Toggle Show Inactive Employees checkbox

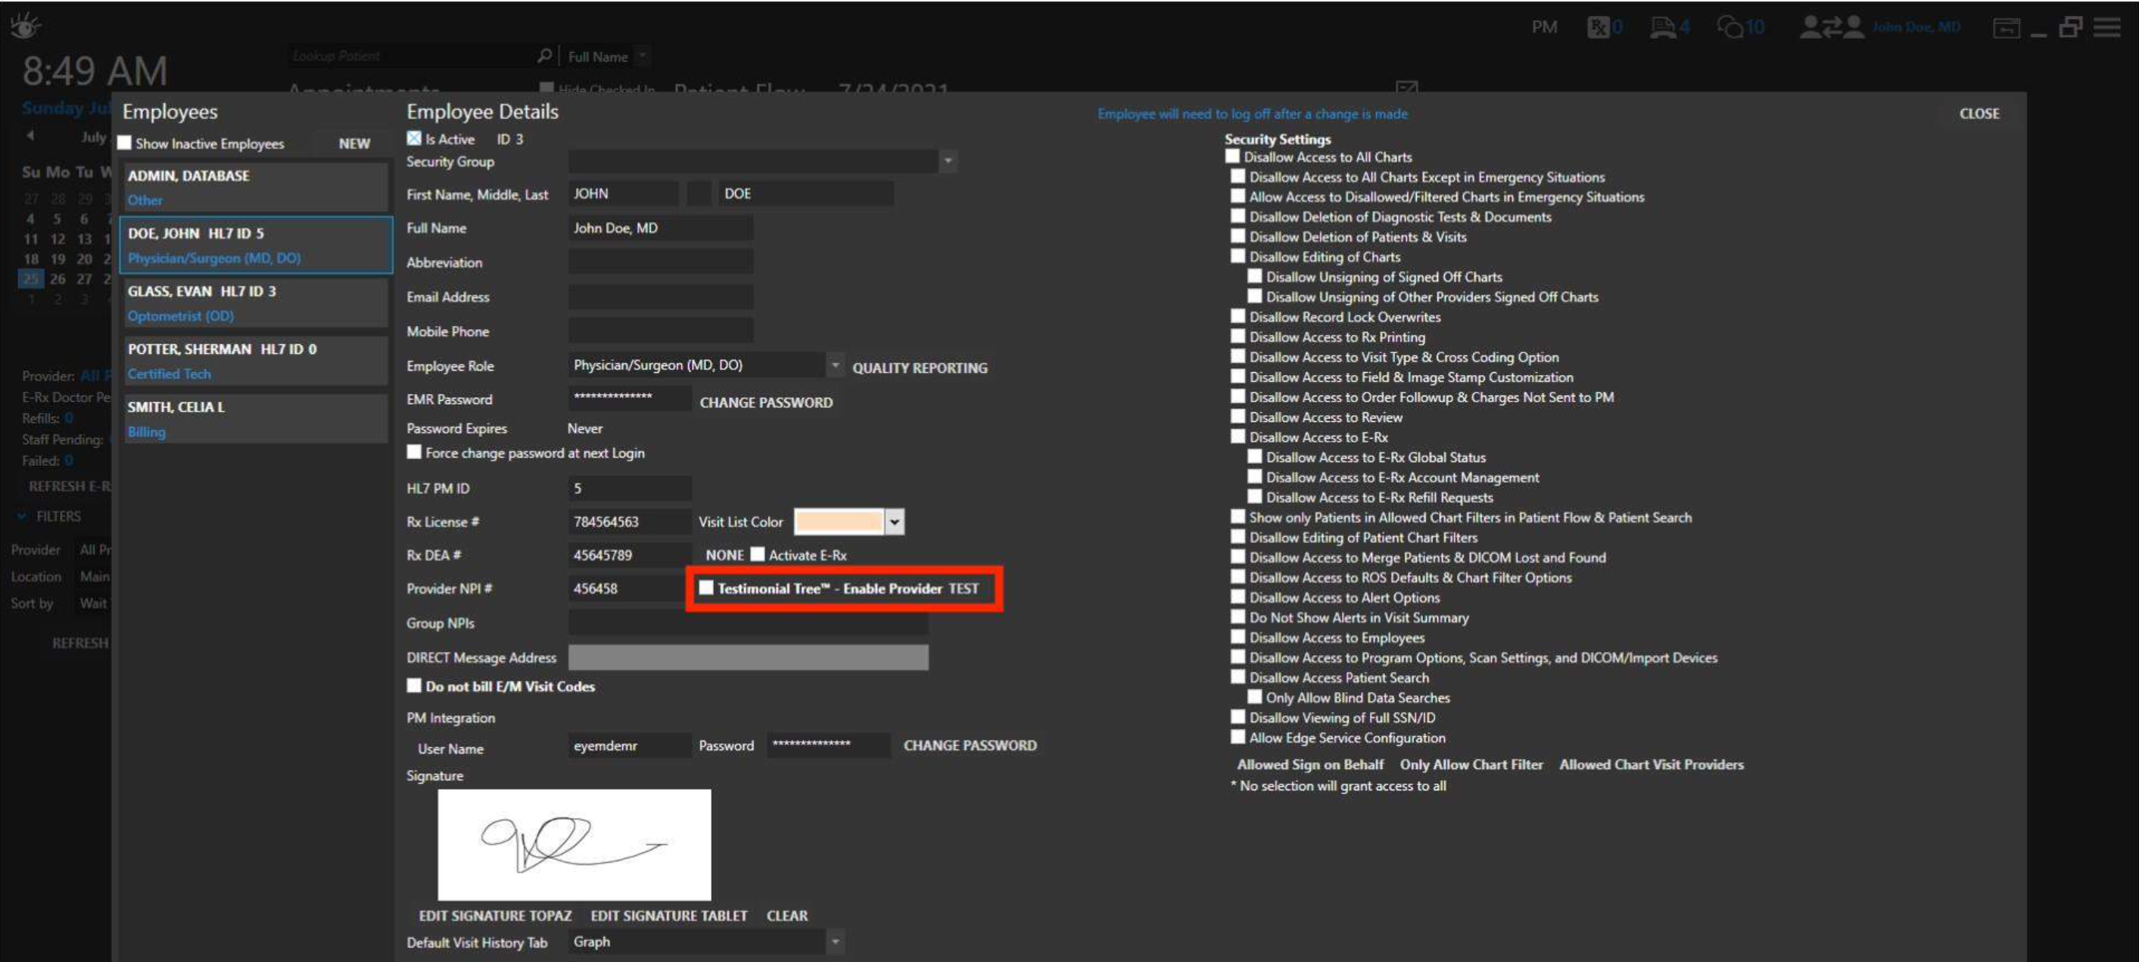(125, 143)
